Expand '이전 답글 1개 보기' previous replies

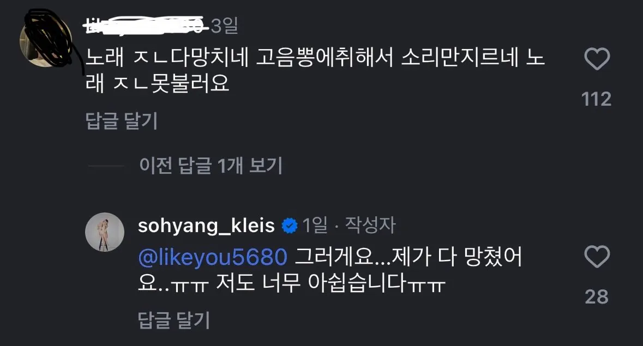(211, 165)
